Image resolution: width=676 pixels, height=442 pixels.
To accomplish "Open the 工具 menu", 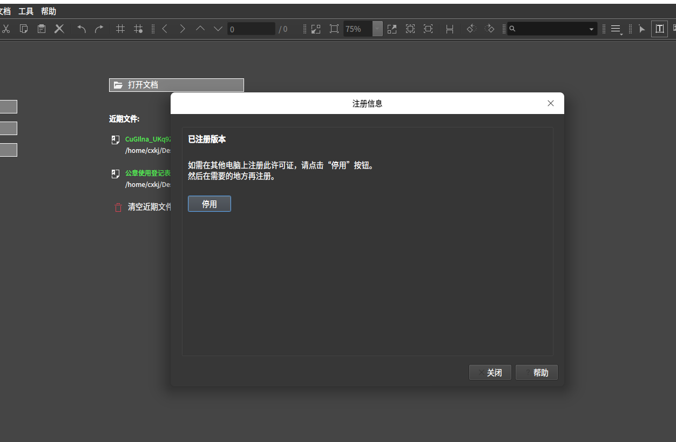I will pyautogui.click(x=26, y=11).
